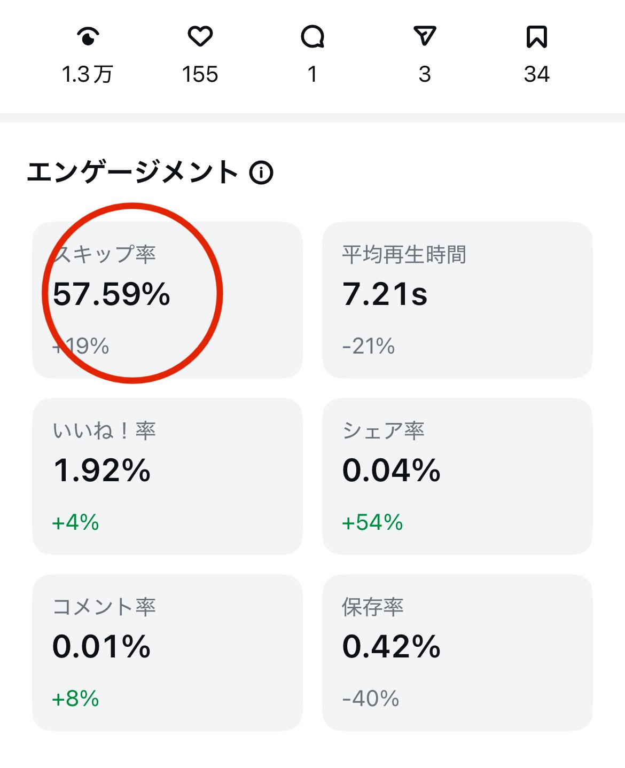Image resolution: width=625 pixels, height=768 pixels.
Task: Click the エンゲージメント section heading
Action: point(132,173)
